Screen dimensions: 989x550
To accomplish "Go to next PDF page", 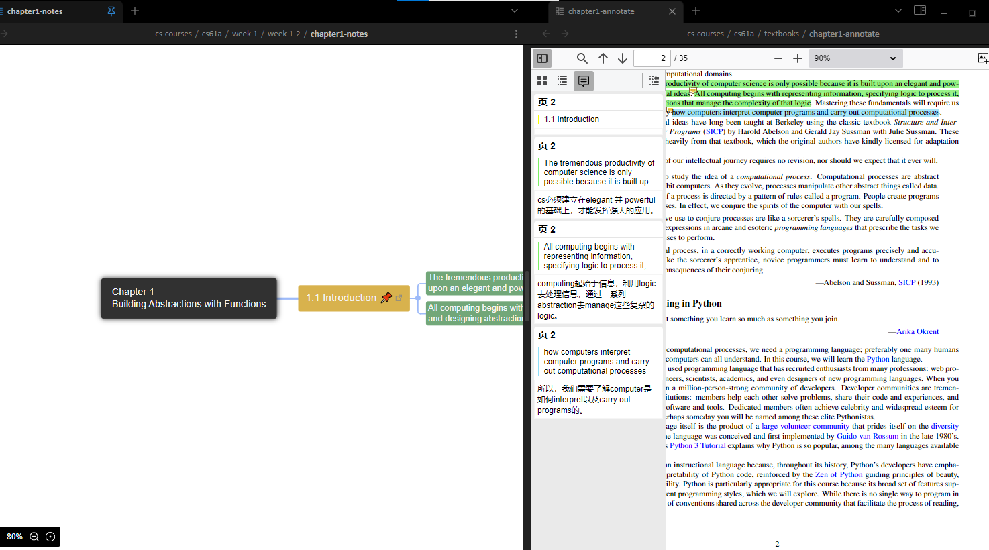I will coord(623,58).
